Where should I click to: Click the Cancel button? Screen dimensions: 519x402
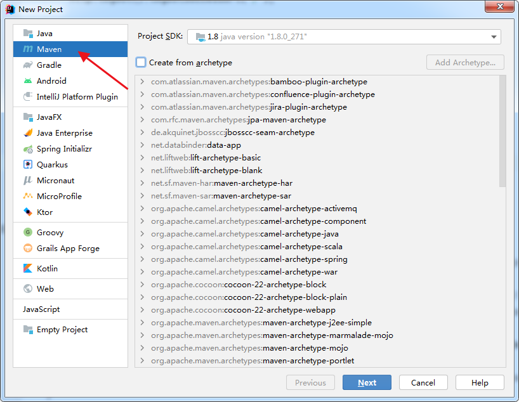click(x=423, y=382)
